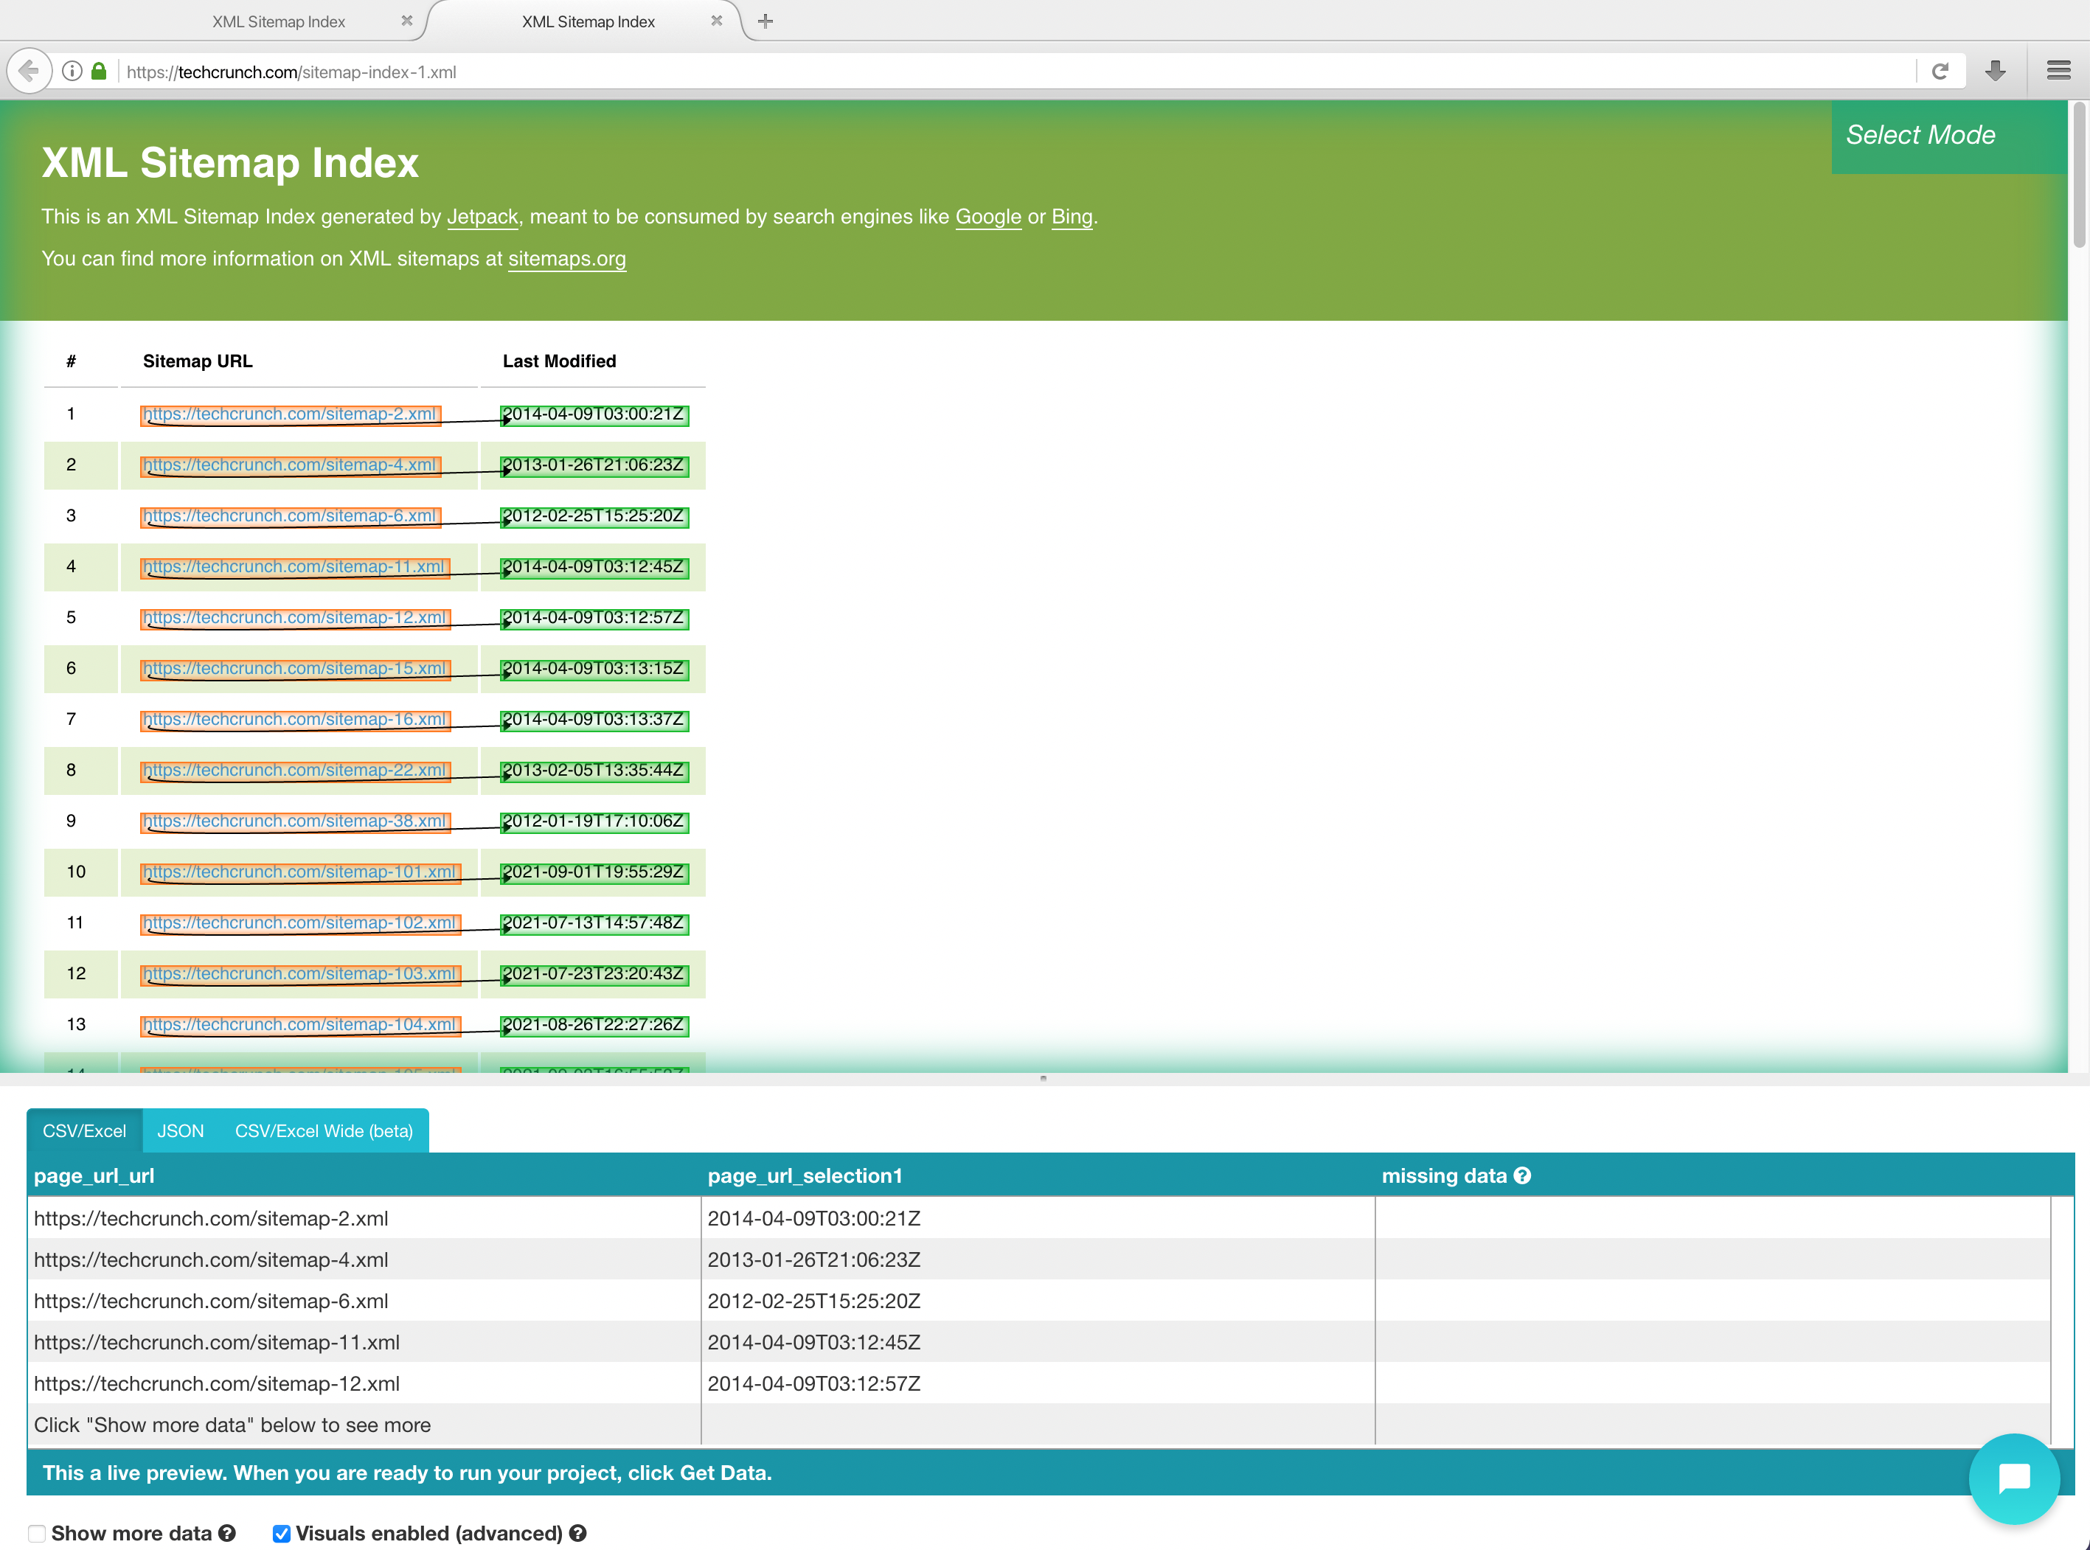
Task: Select date 2014-04-09T03:00:21Z in sitemap table
Action: (x=594, y=414)
